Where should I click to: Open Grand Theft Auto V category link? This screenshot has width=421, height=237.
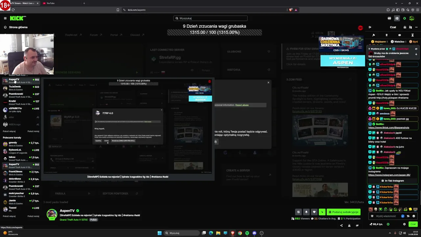(74, 220)
